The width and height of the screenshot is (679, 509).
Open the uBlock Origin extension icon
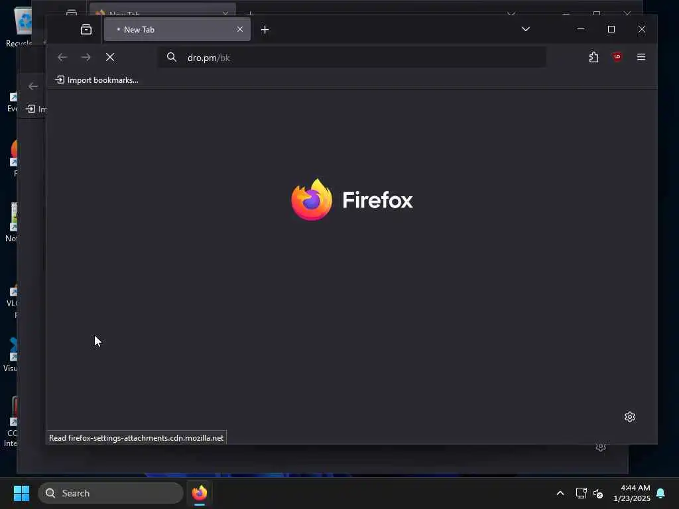(x=617, y=57)
